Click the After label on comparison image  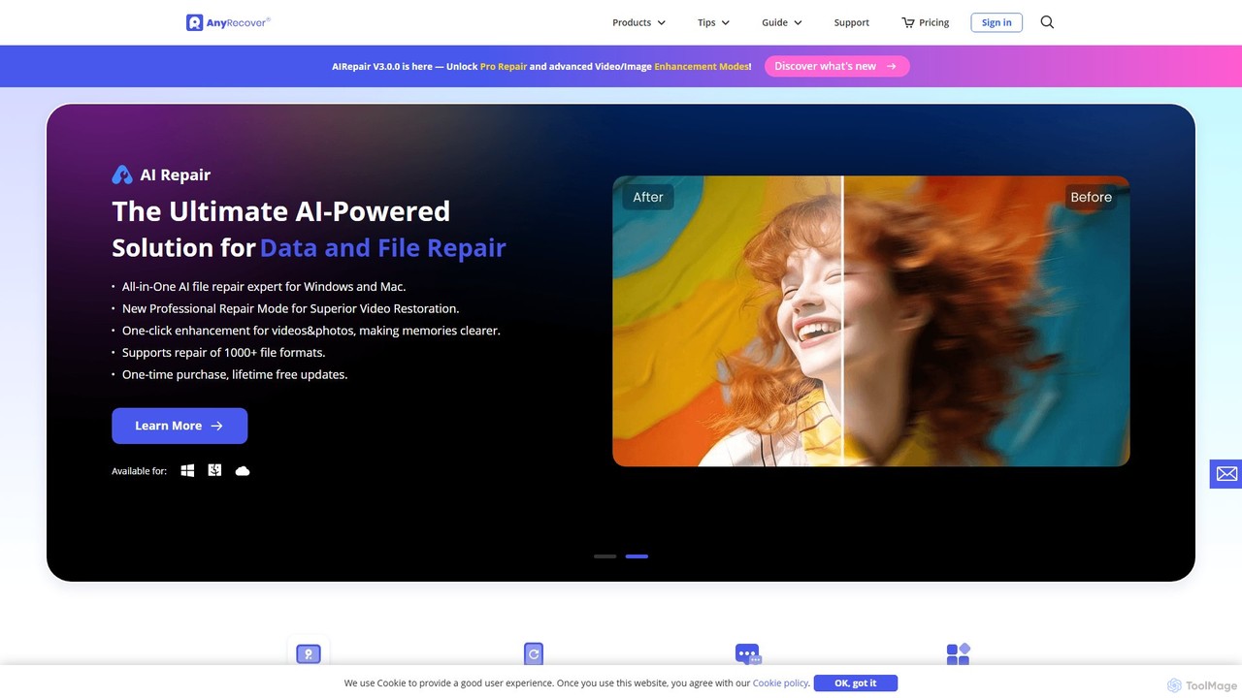tap(648, 197)
